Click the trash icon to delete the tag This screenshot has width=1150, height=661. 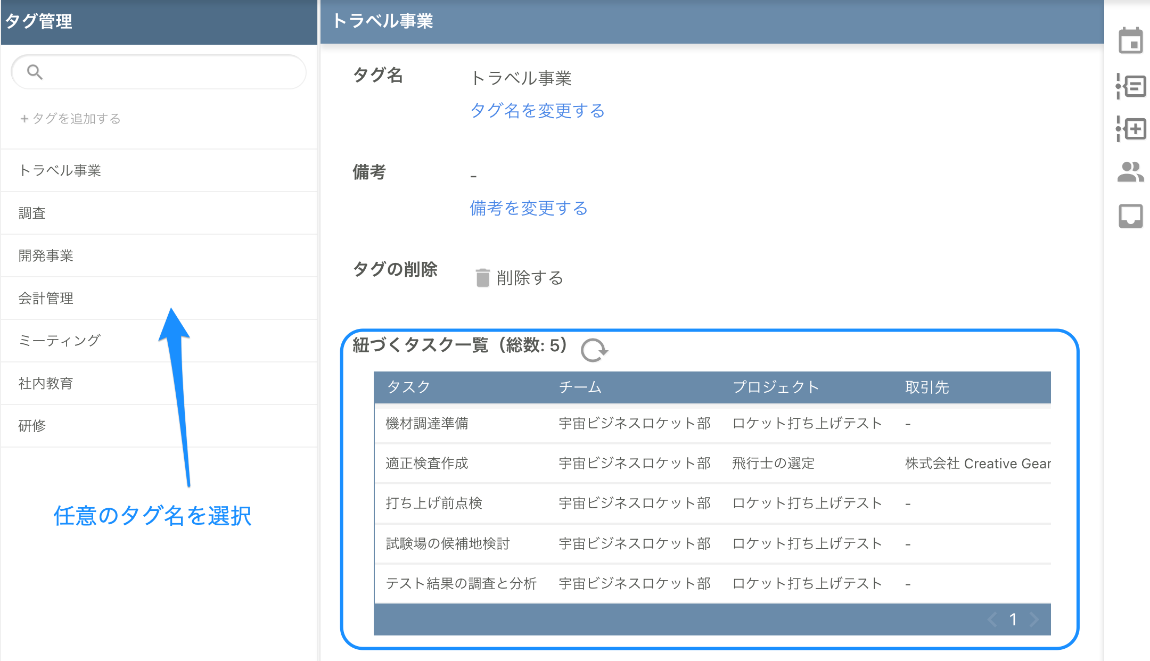click(x=482, y=277)
